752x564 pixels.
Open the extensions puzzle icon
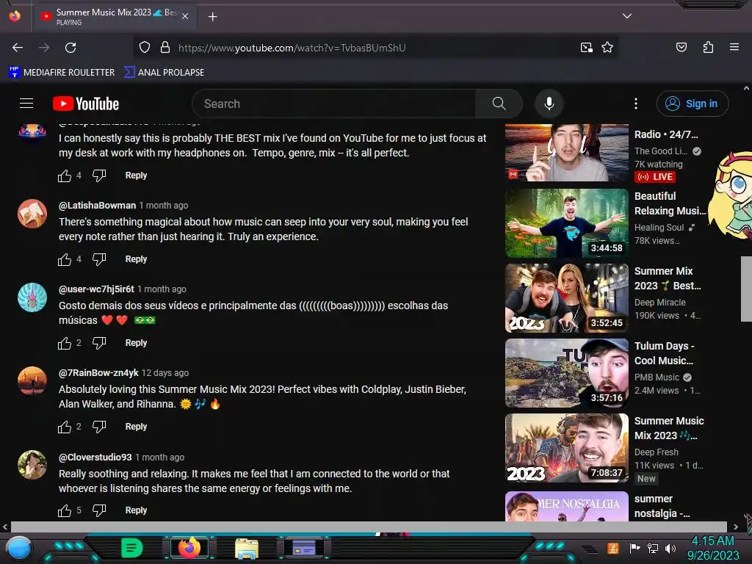pos(708,47)
